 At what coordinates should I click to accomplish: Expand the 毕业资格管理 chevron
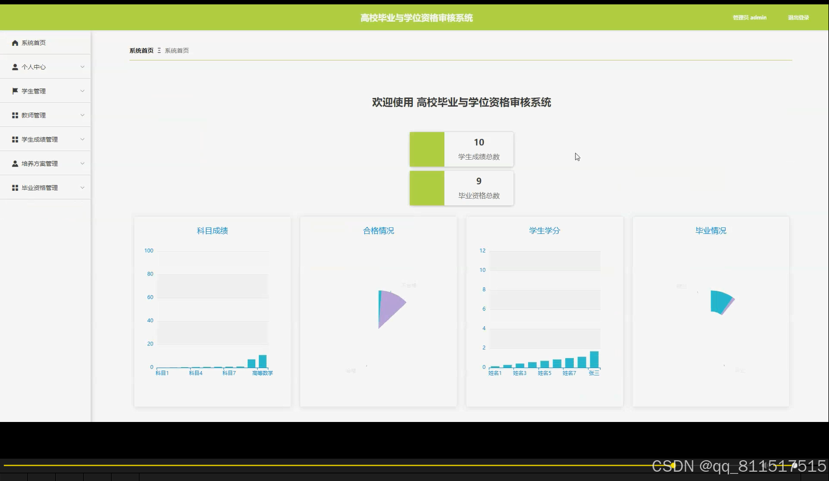83,187
